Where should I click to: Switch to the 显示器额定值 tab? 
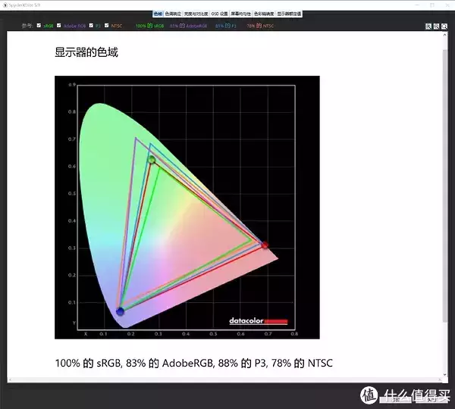click(289, 14)
